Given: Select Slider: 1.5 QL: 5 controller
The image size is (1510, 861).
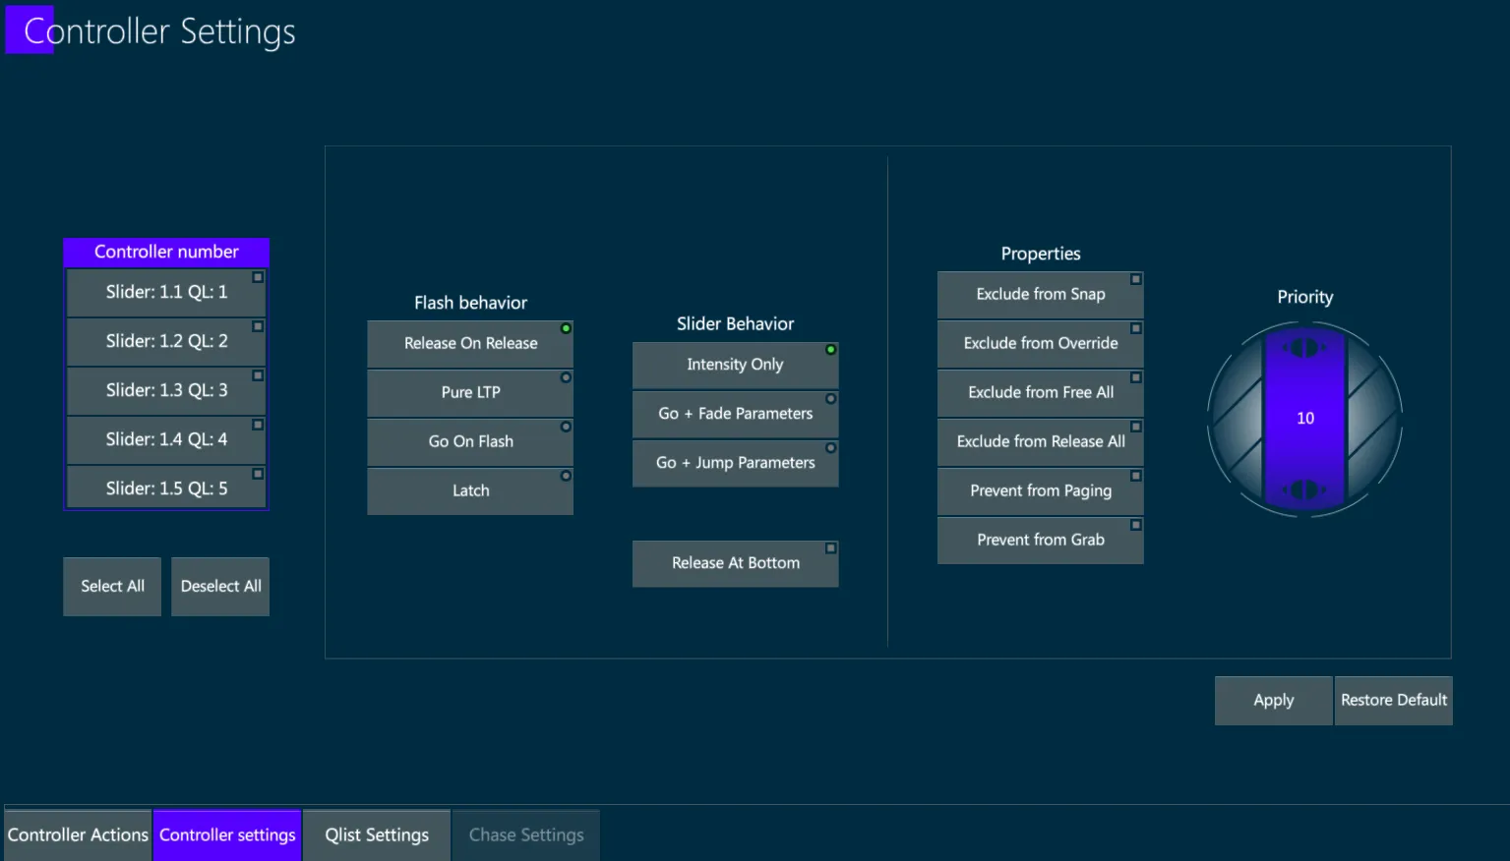Looking at the screenshot, I should pyautogui.click(x=166, y=488).
